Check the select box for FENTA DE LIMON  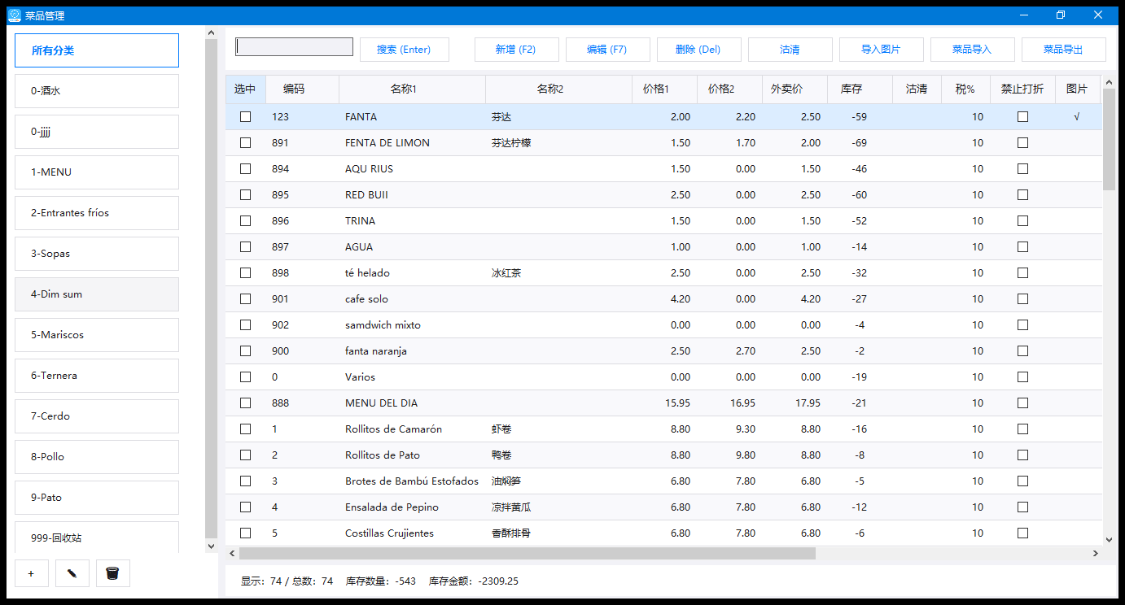click(x=245, y=143)
